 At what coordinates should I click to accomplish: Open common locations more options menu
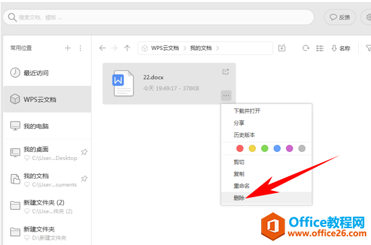(80, 48)
